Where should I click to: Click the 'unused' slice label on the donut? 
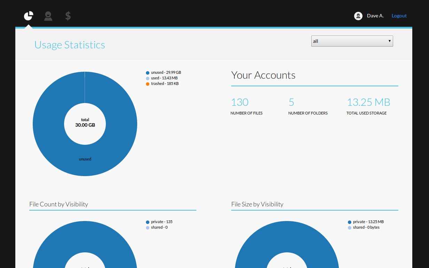[85, 159]
